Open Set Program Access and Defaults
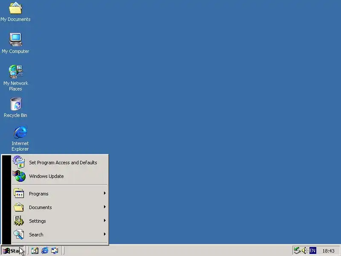This screenshot has height=256, width=341. pos(60,163)
